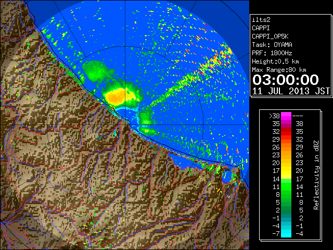Pick the red 32–35 dBZ legend swatch
333x250 pixels.
(286, 132)
